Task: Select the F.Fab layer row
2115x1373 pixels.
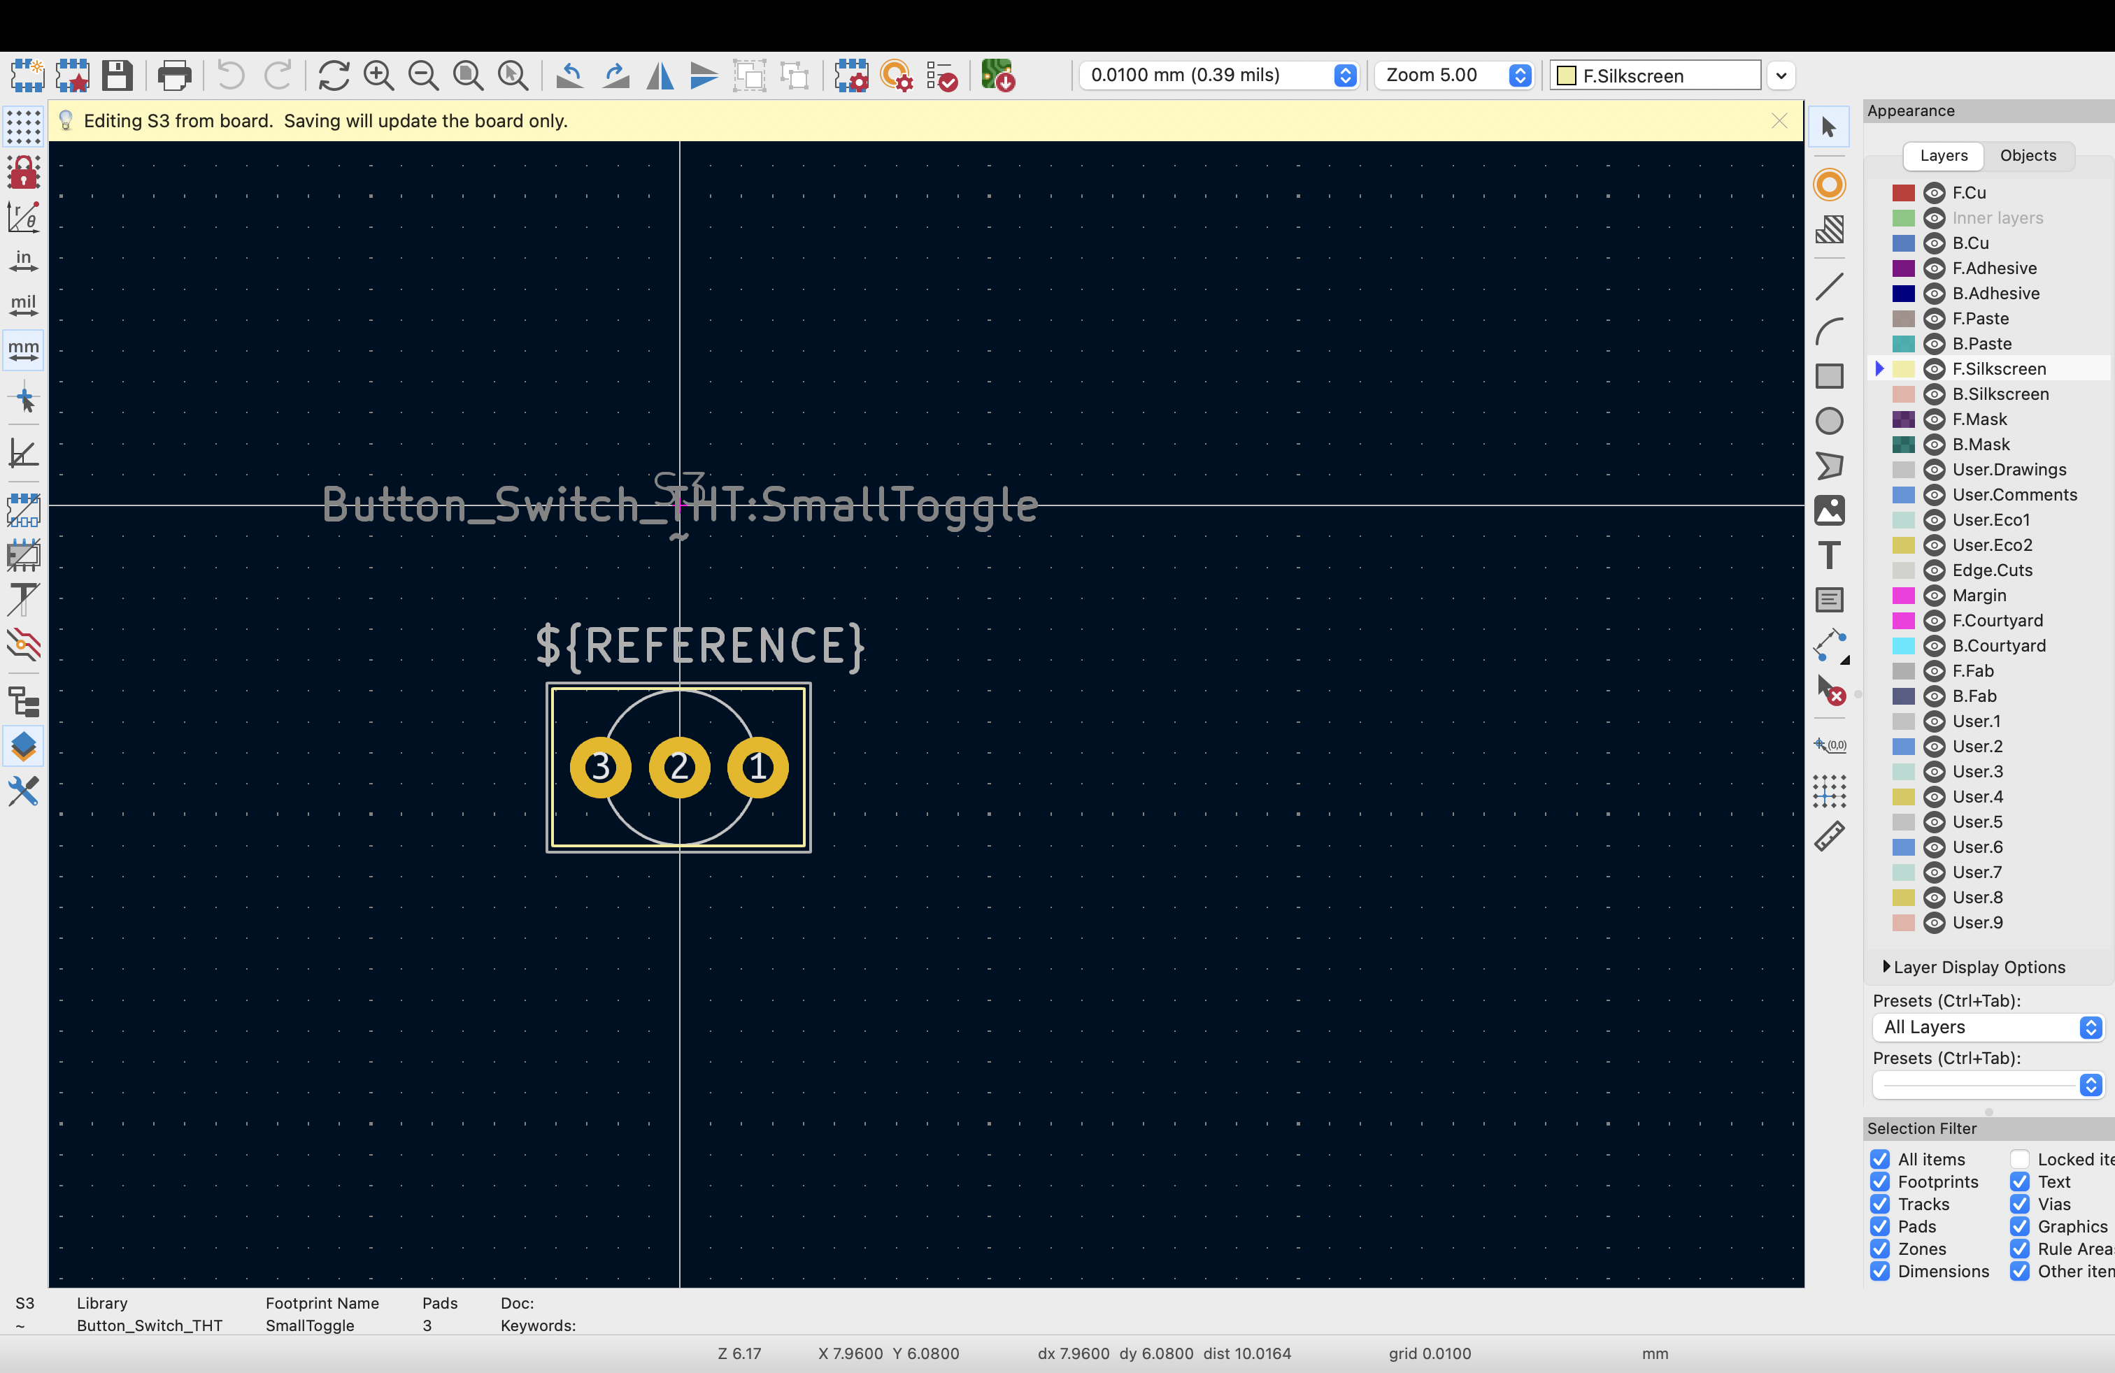Action: (1990, 671)
